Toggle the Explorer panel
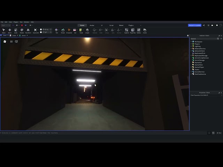 tap(126, 31)
